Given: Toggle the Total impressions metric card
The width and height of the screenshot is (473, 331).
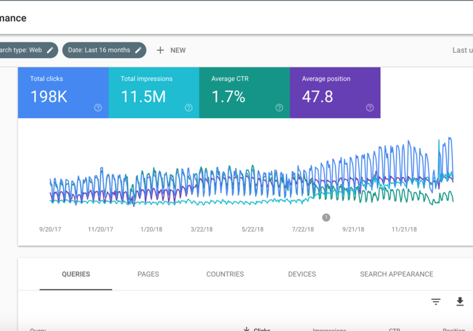Looking at the screenshot, I should (154, 93).
